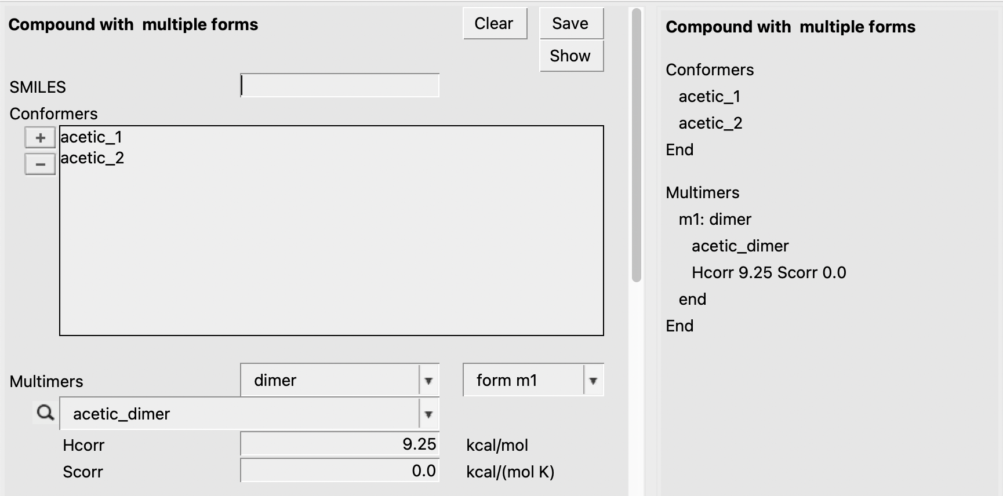Click the vertical scrollbar thumb
The image size is (1003, 496).
click(637, 145)
